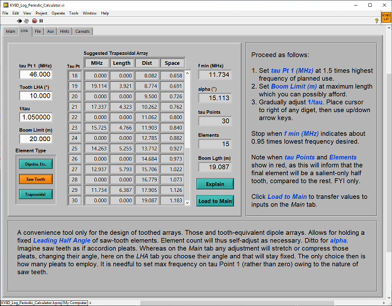Click the Run Continuously toolbar icon
This screenshot has width=392, height=306.
[26, 21]
